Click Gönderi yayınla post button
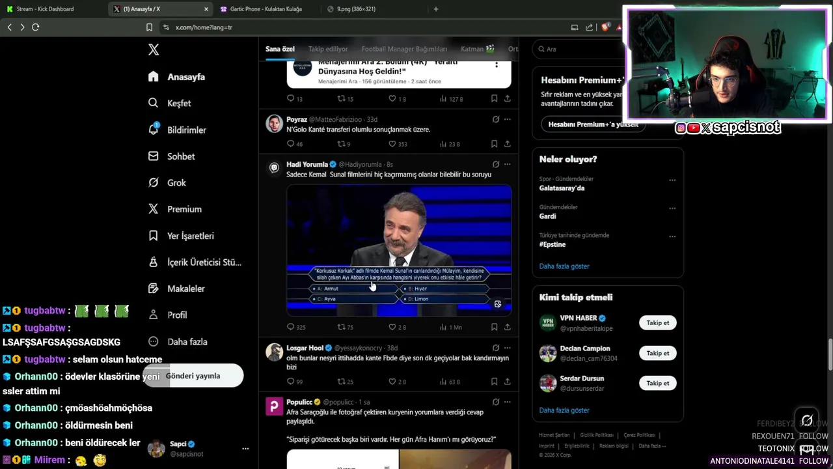 193,376
